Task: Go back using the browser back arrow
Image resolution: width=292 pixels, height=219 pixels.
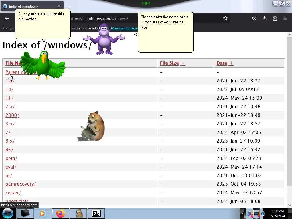Action: click(7, 18)
